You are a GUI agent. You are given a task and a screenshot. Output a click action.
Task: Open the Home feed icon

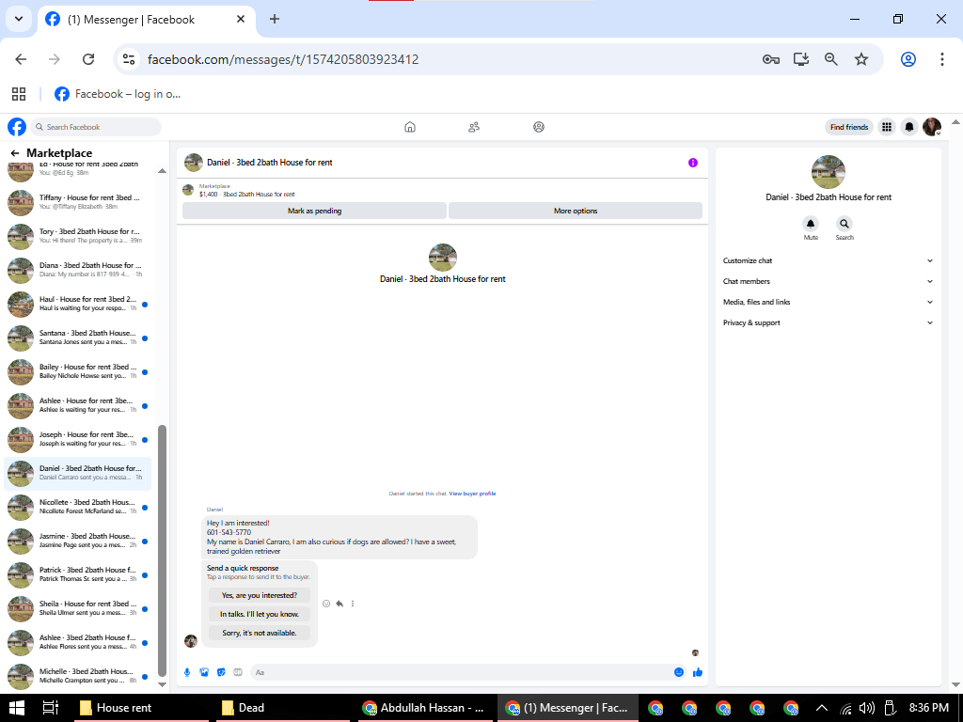410,127
